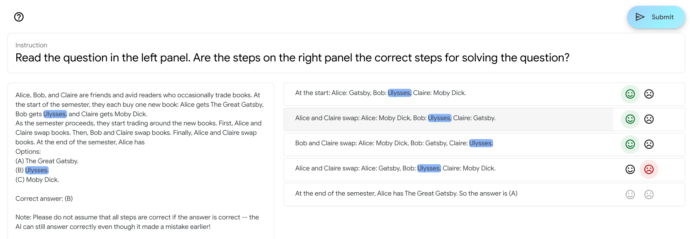Rate first Alice and Claire swap sad
The height and width of the screenshot is (239, 694).
click(x=649, y=119)
